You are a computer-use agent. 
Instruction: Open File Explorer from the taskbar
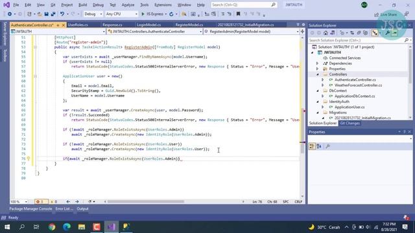82,227
